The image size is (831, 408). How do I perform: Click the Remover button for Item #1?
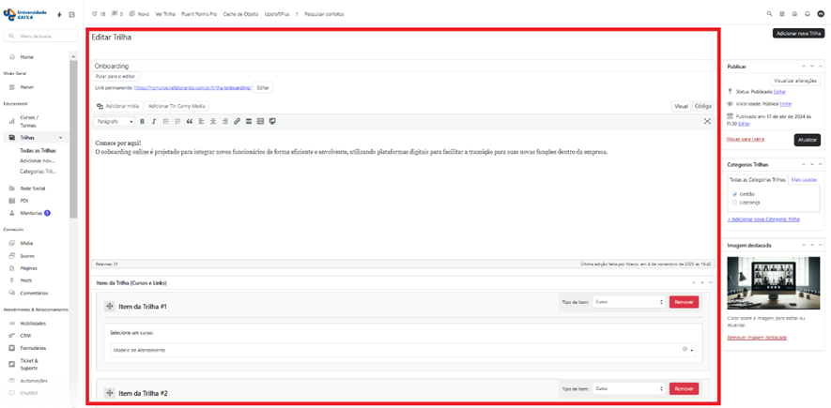[684, 302]
